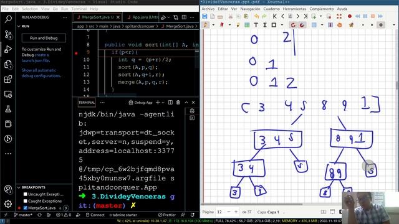Select thick pen size dot in Xournal++

click(x=381, y=25)
